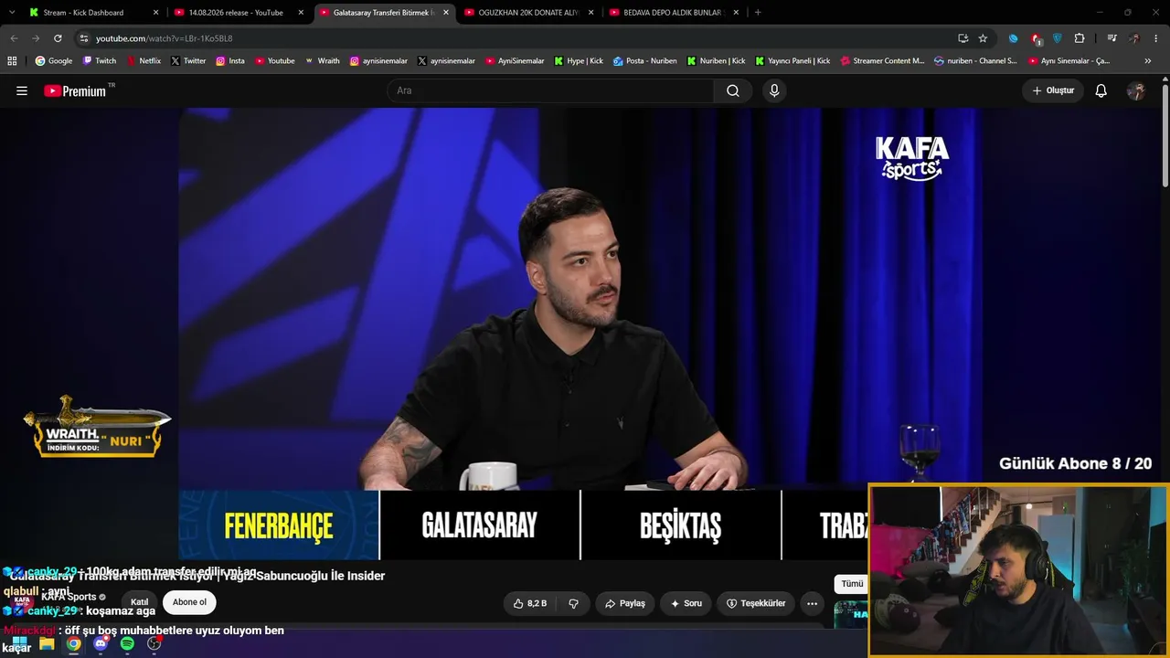Image resolution: width=1170 pixels, height=658 pixels.
Task: Open Windows Start menu
Action: coord(19,643)
